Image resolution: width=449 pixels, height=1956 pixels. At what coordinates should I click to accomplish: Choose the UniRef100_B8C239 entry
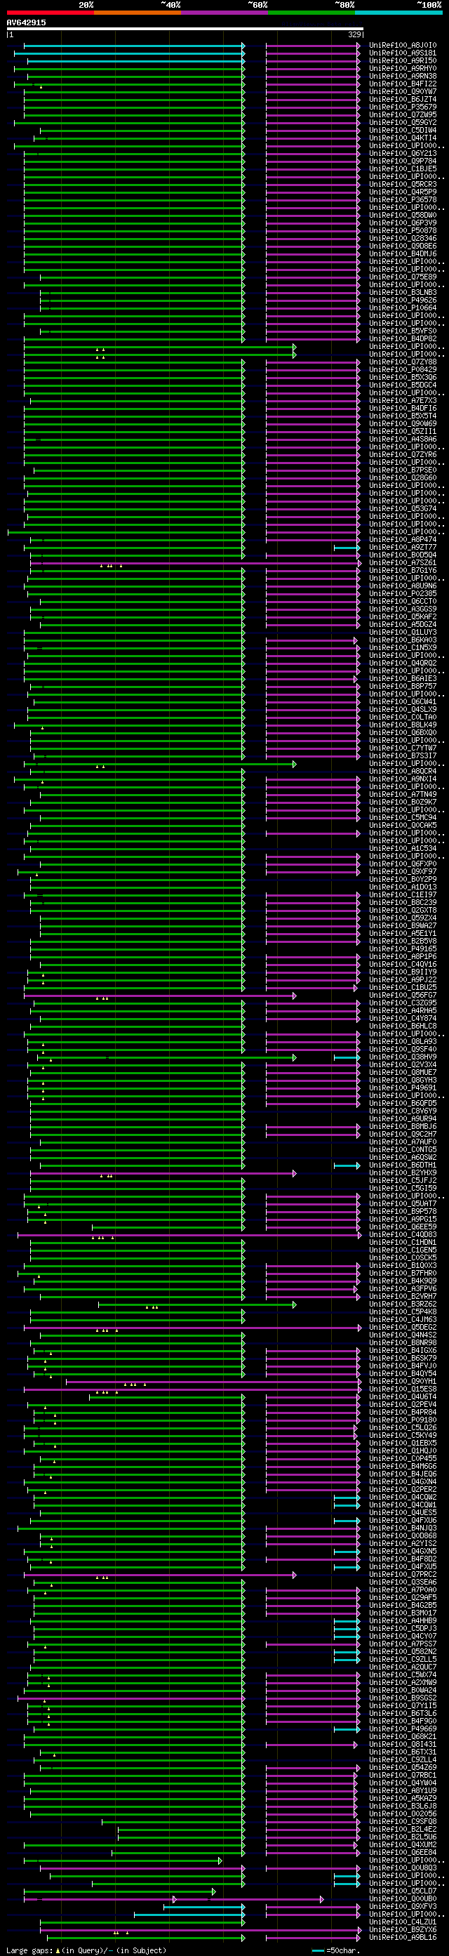403,902
